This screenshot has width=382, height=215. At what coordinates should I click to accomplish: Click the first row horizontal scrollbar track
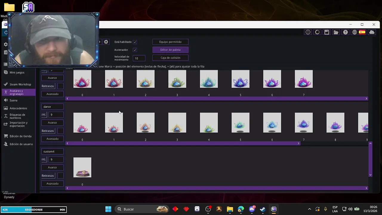[217, 99]
